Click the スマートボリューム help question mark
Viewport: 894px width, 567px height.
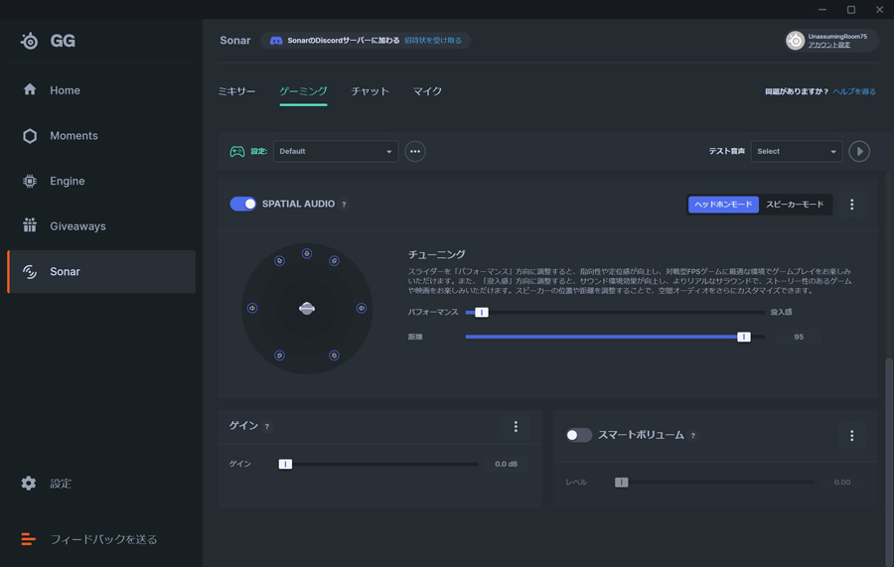693,436
